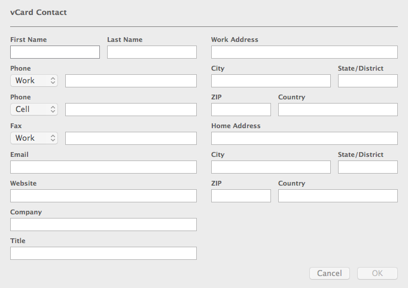The width and height of the screenshot is (408, 288).
Task: Expand the Fax type dropdown
Action: 34,138
